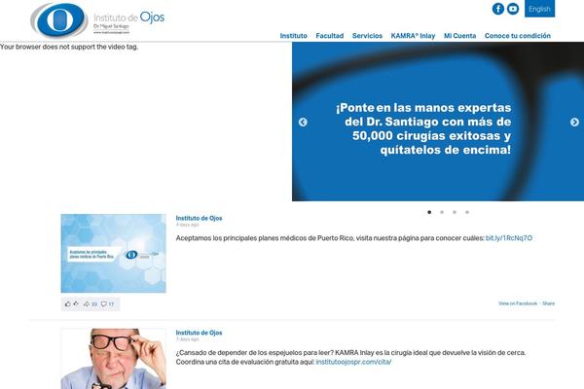Click the like thumbs-up icon on plans post

[68, 303]
